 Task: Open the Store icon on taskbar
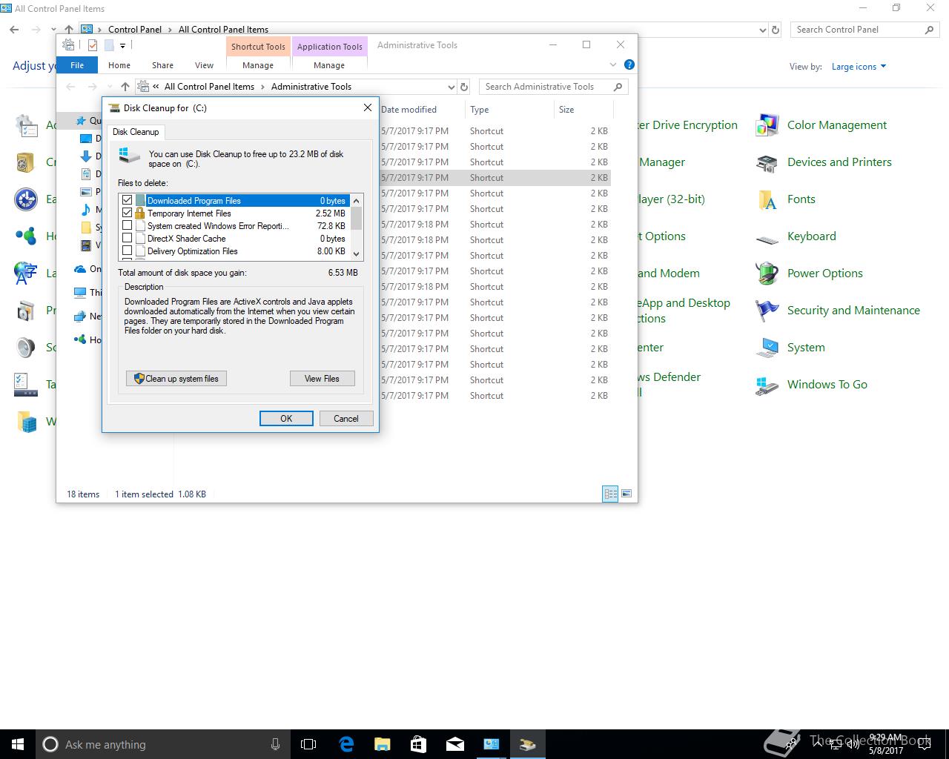tap(418, 744)
